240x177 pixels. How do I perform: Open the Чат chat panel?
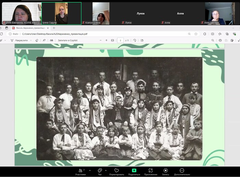pyautogui.click(x=100, y=172)
